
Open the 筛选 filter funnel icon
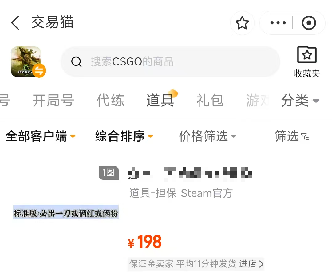pyautogui.click(x=305, y=136)
